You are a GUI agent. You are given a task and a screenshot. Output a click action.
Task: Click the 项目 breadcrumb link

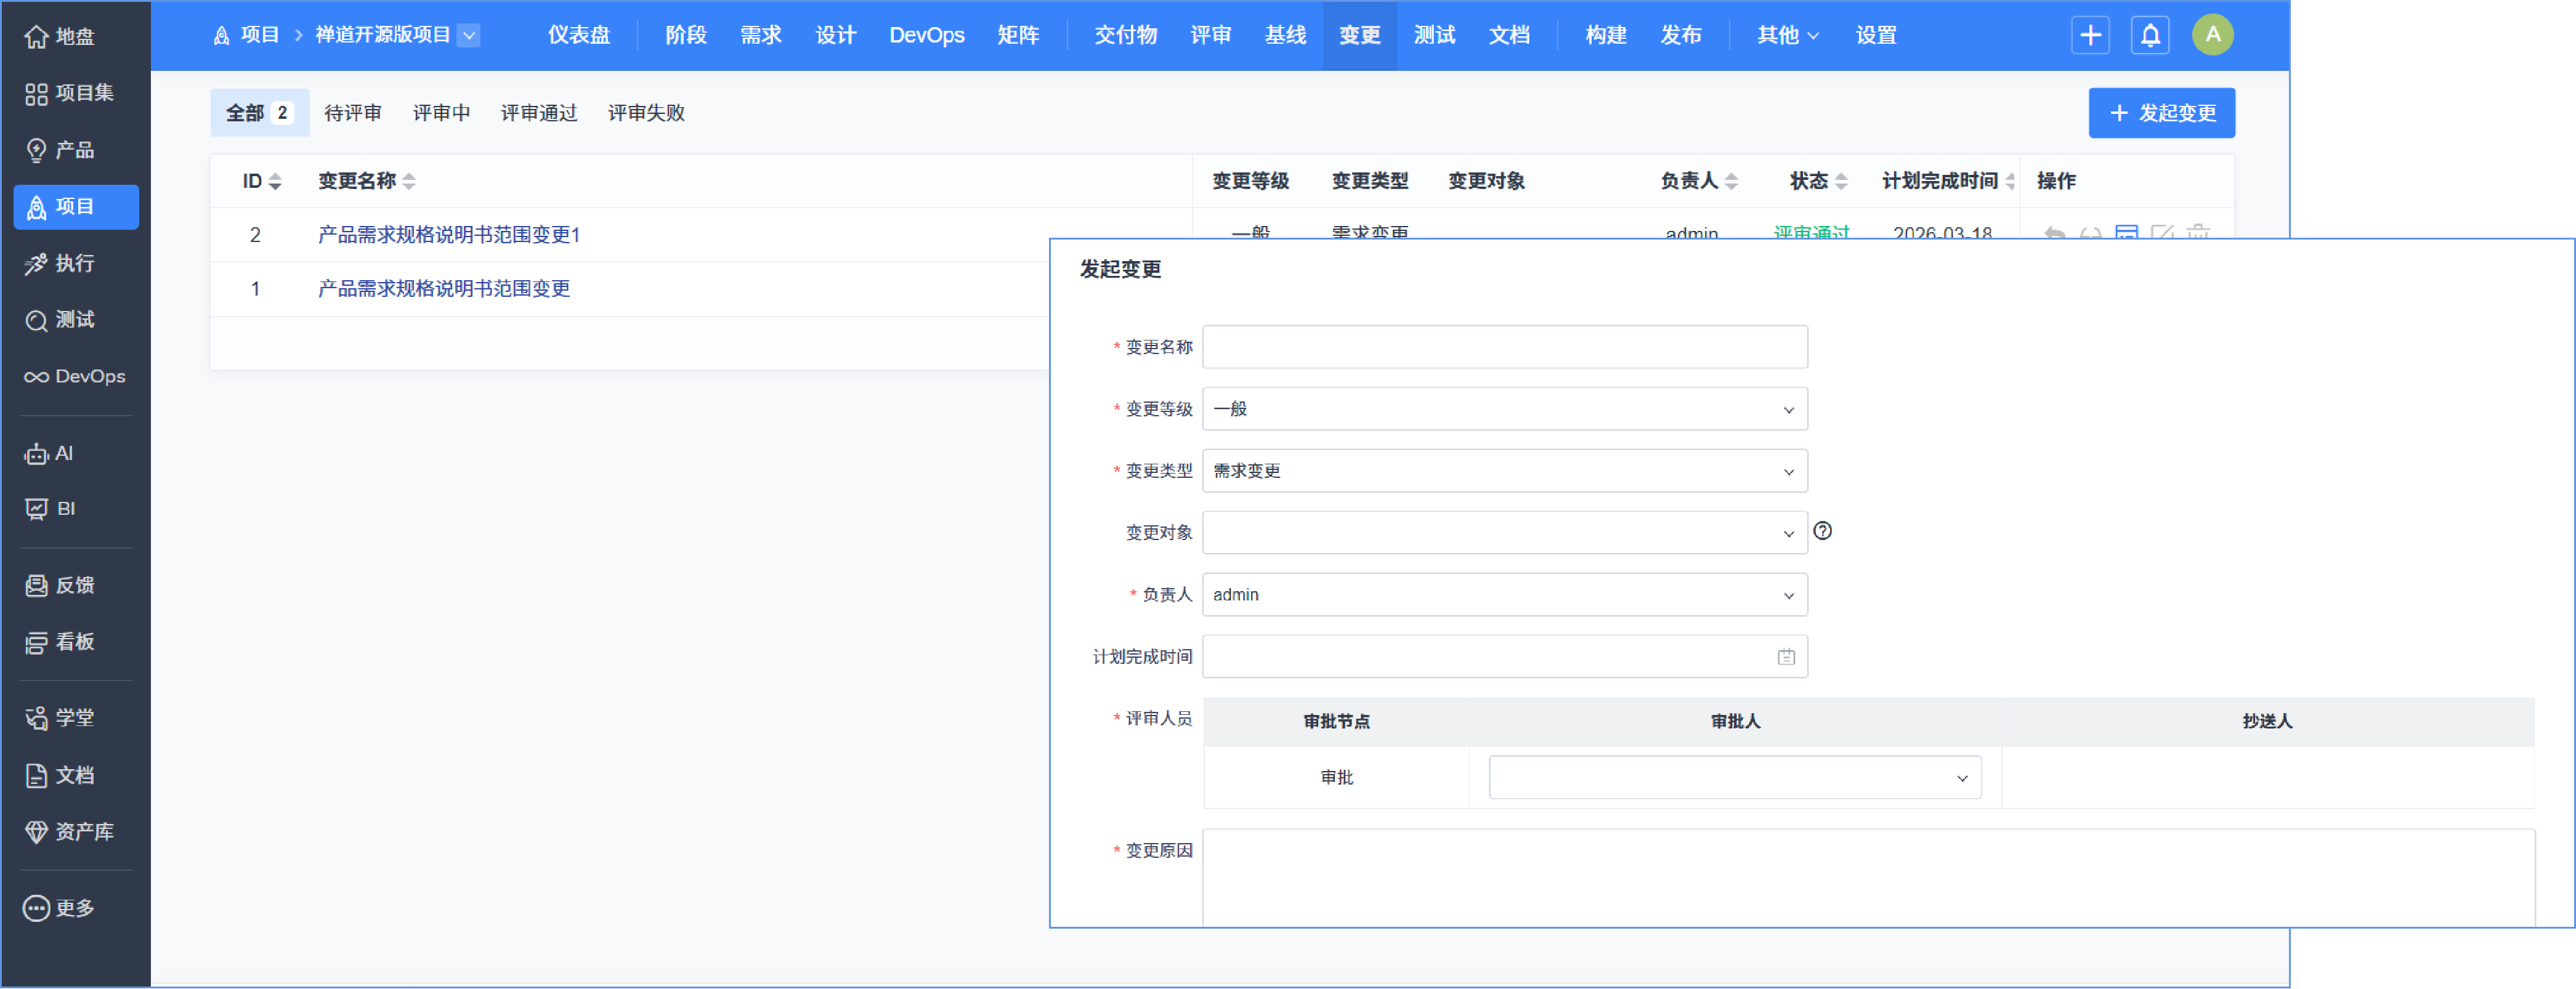click(259, 35)
